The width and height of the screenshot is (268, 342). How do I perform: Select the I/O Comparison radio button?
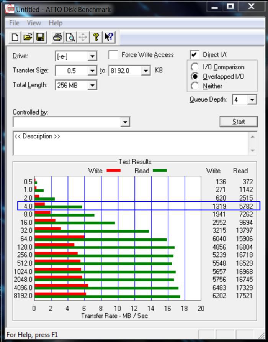point(195,67)
